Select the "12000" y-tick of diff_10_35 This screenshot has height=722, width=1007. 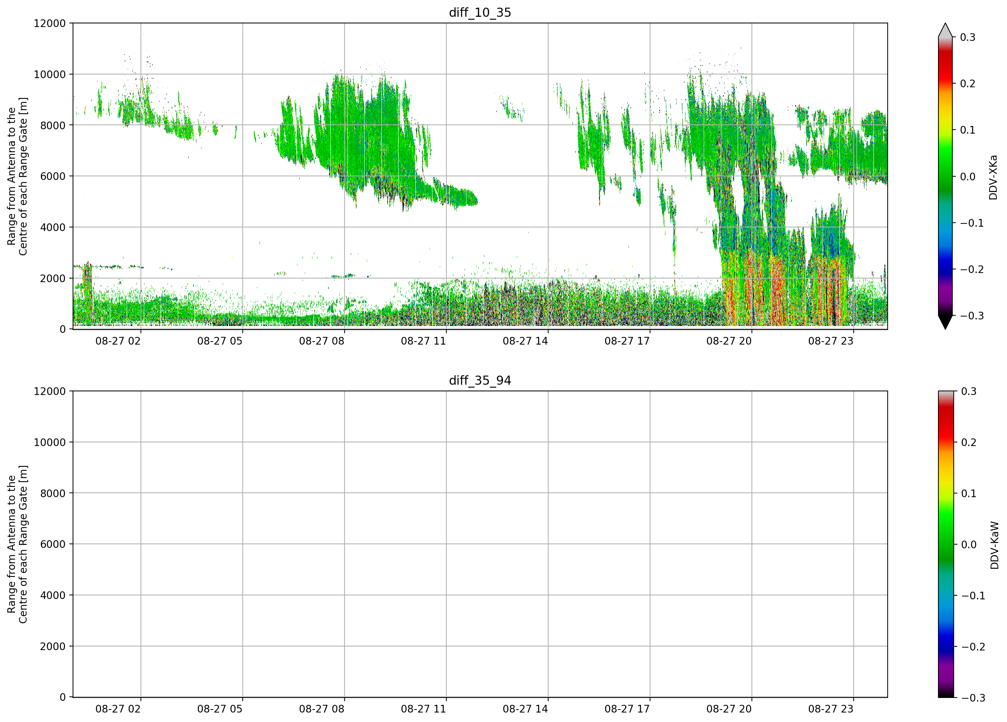pos(50,23)
